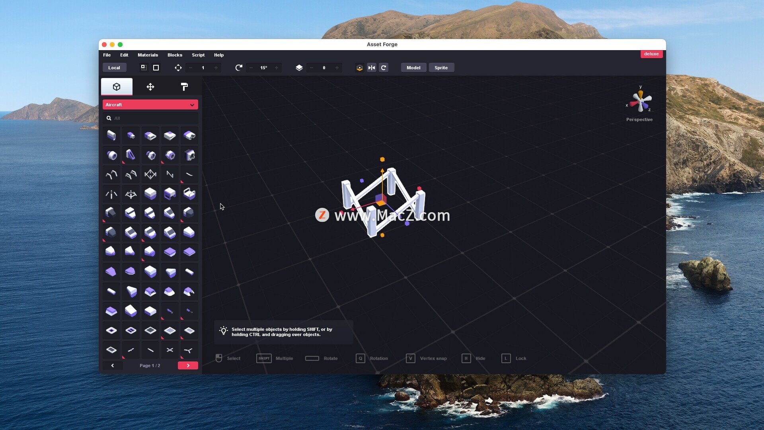The image size is (764, 430).
Task: Click the red deluxe badge
Action: 651,54
